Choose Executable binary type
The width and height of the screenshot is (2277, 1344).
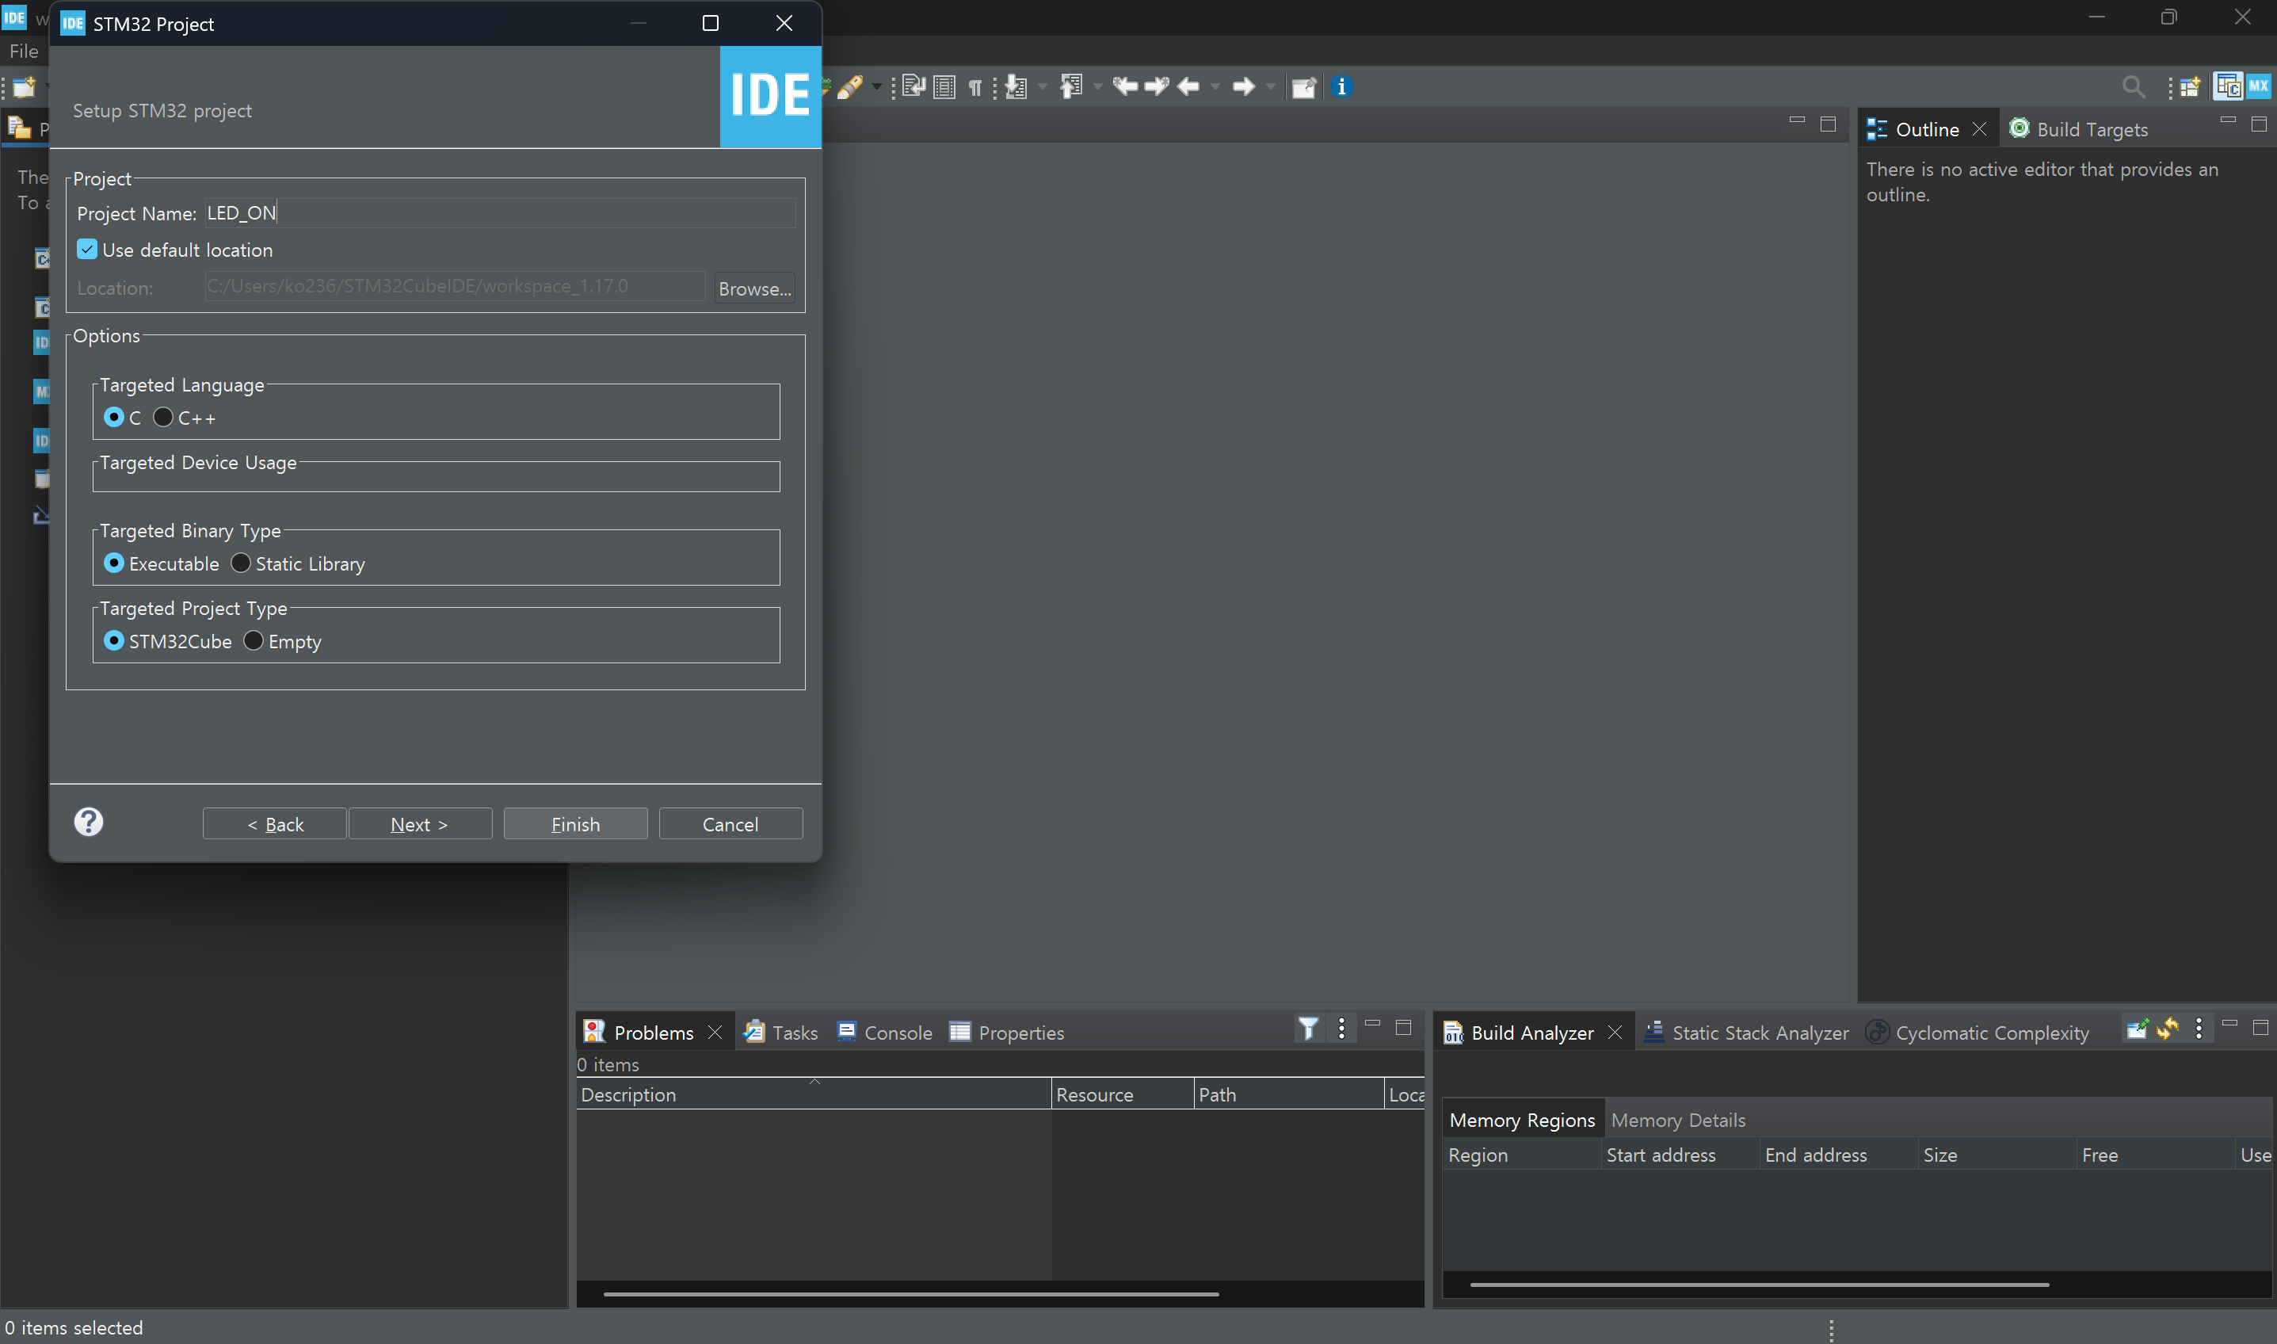[x=114, y=563]
